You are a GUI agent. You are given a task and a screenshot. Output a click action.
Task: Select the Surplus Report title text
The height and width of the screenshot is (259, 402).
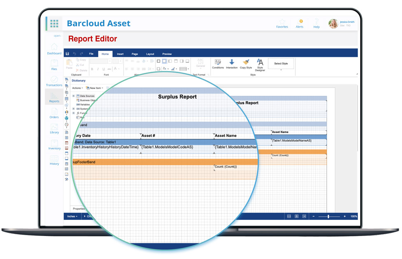pos(177,97)
